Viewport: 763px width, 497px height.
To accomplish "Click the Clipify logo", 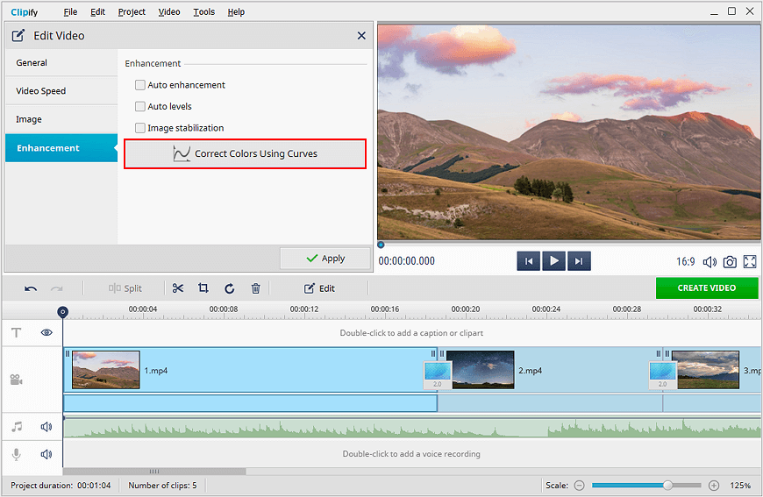I will 25,12.
